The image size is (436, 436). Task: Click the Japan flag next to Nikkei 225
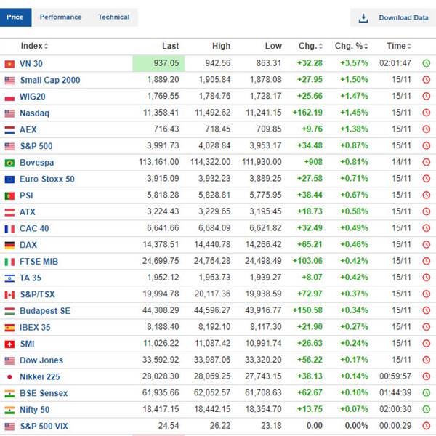pos(9,377)
